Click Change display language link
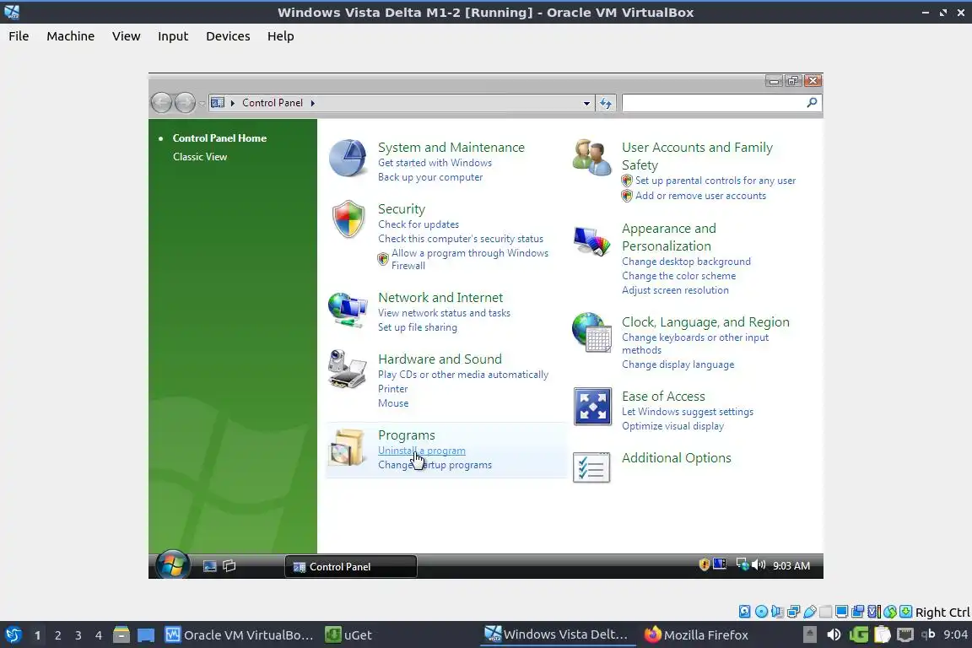 [x=678, y=364]
